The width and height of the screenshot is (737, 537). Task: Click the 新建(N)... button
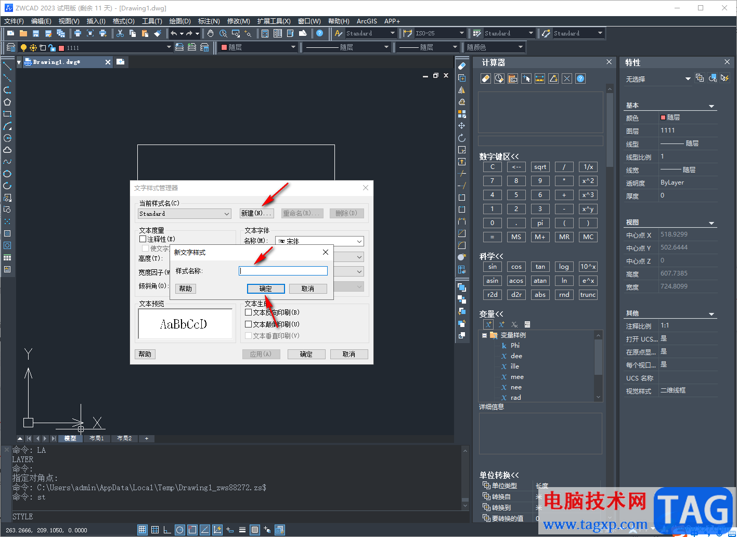[x=256, y=214]
